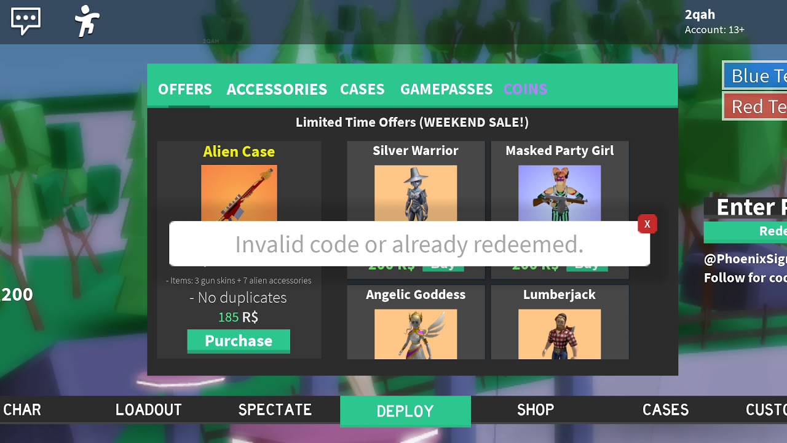Open LOADOUT from the bottom bar
Image resolution: width=787 pixels, height=443 pixels.
click(149, 410)
